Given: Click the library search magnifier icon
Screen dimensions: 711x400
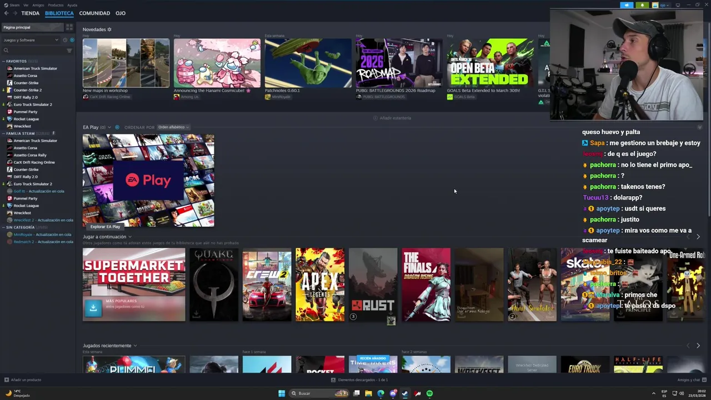Looking at the screenshot, I should click(x=6, y=51).
